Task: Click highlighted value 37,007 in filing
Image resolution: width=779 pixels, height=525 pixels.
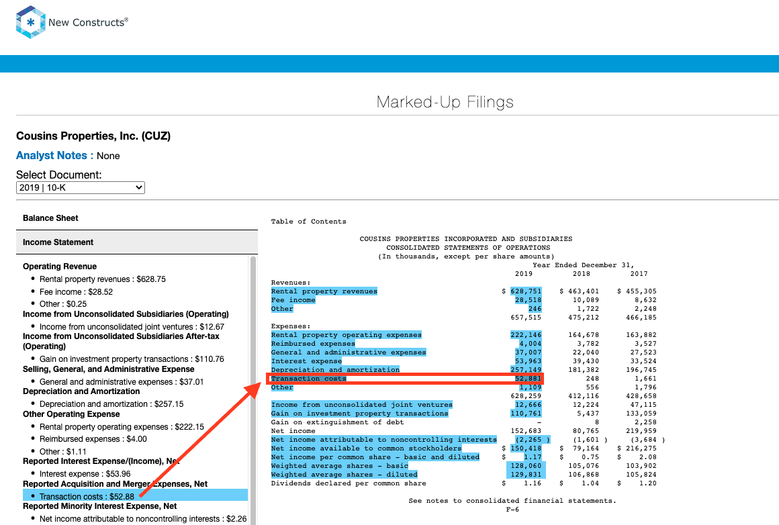Action: pyautogui.click(x=528, y=352)
